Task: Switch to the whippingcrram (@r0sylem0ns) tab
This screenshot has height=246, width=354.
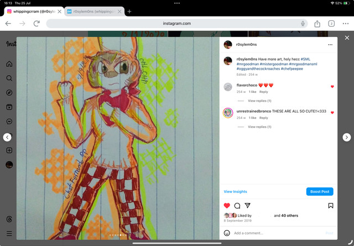Action: click(34, 12)
